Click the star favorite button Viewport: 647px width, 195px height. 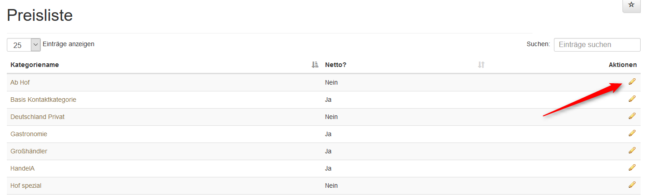[631, 5]
